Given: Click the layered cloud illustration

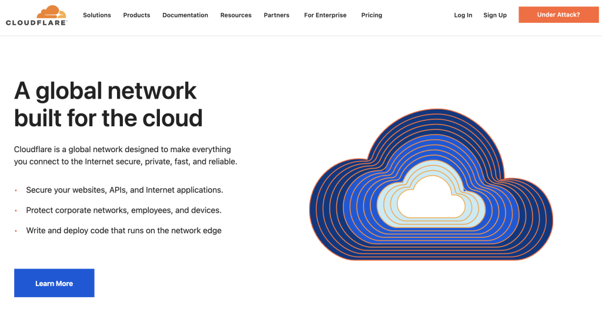Looking at the screenshot, I should 431,184.
